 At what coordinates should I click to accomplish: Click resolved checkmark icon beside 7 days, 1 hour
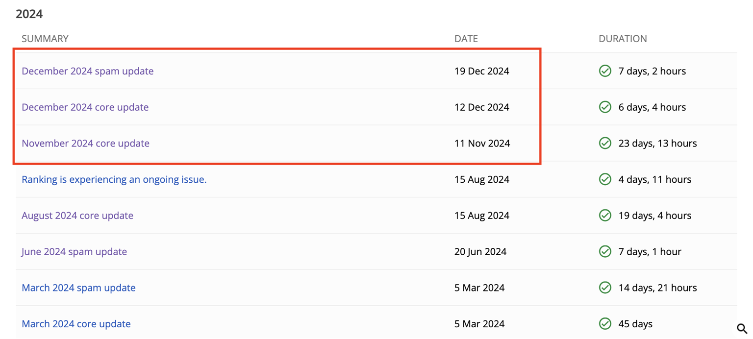605,252
